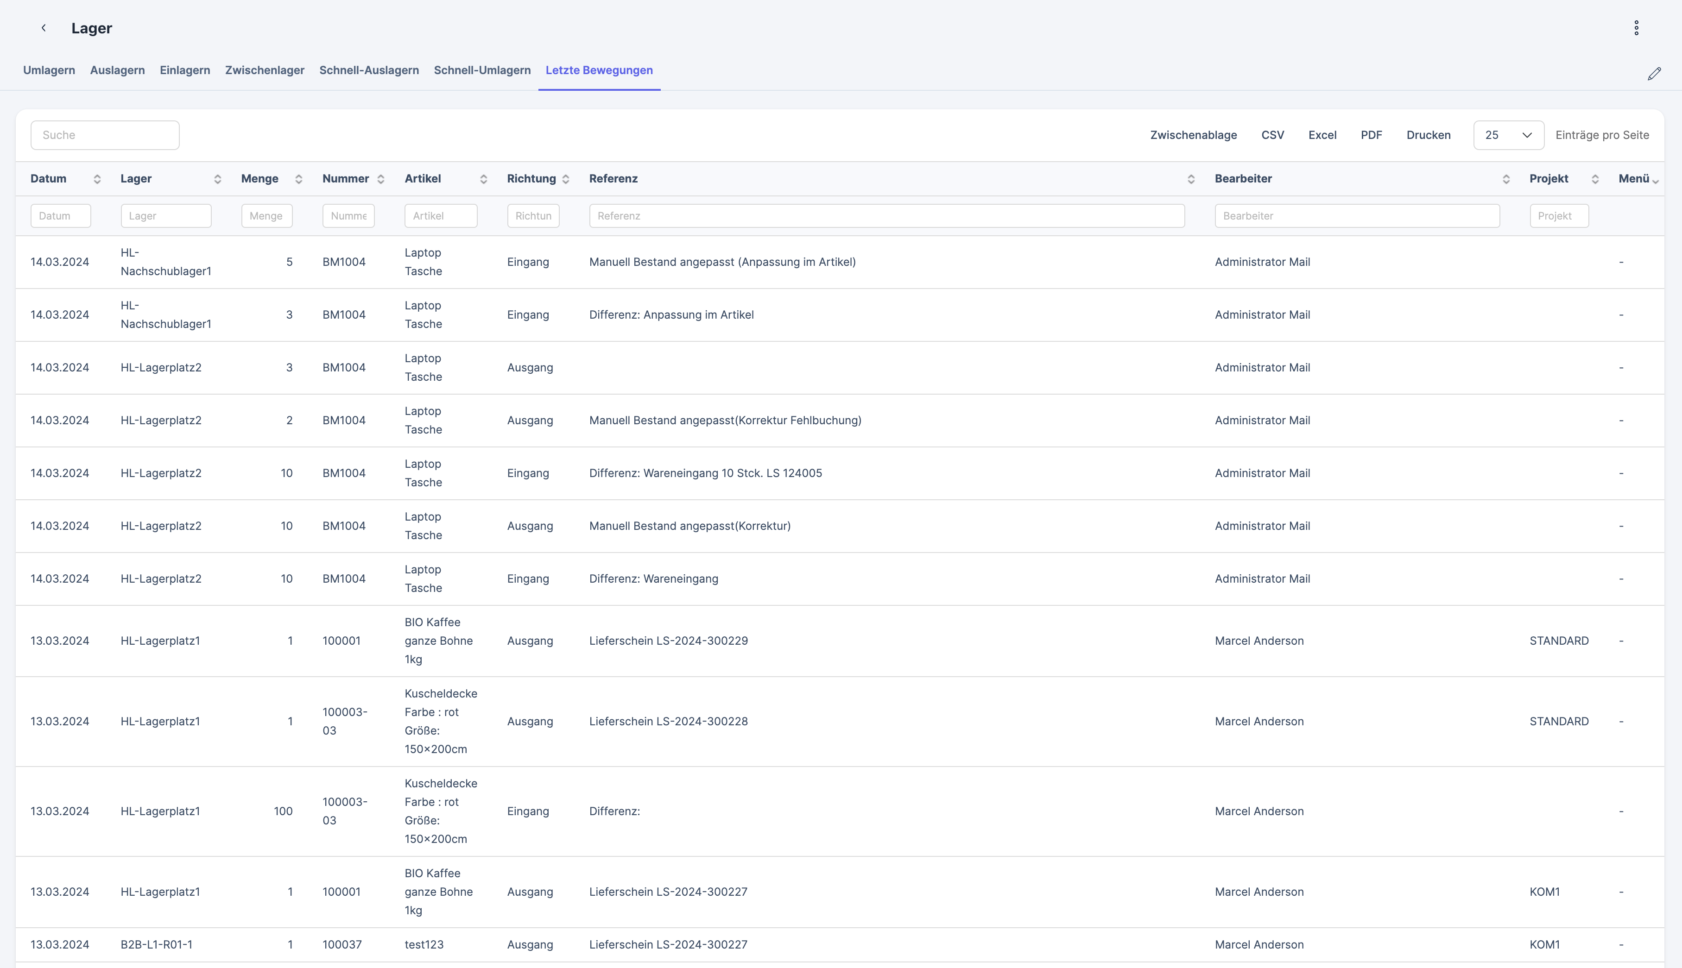Sort by Bearbeiter column sort icon
Image resolution: width=1682 pixels, height=968 pixels.
pyautogui.click(x=1506, y=179)
